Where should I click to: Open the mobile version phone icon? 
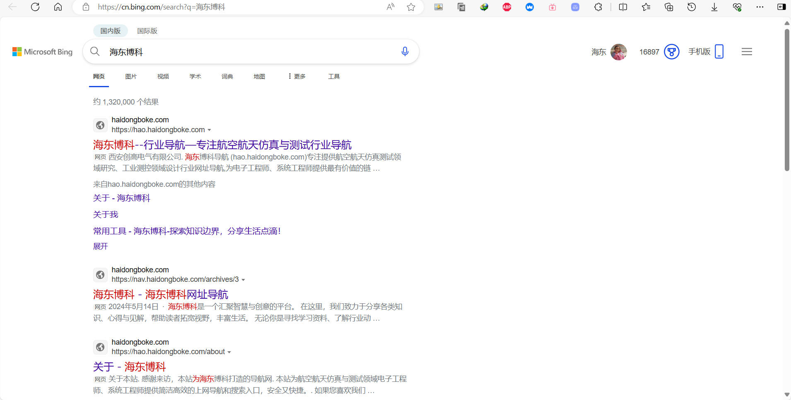(x=719, y=52)
